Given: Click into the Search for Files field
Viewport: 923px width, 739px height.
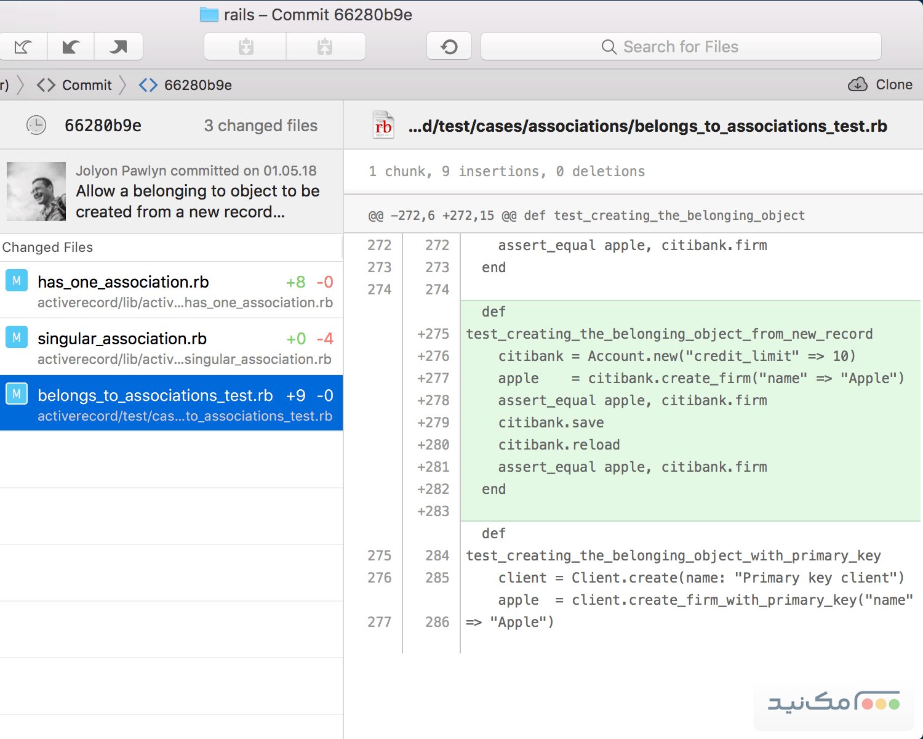Looking at the screenshot, I should 680,47.
